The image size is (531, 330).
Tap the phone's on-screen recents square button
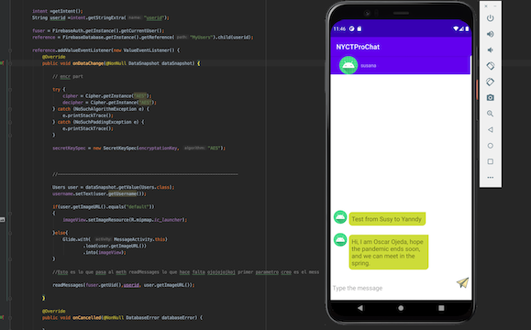(x=441, y=308)
